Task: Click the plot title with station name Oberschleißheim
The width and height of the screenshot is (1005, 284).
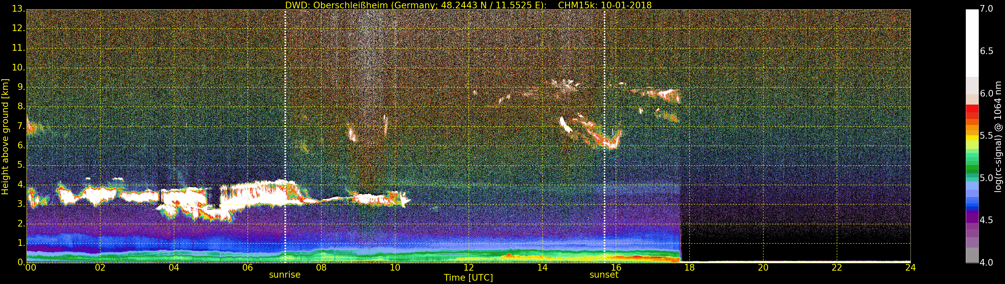Action: [468, 5]
